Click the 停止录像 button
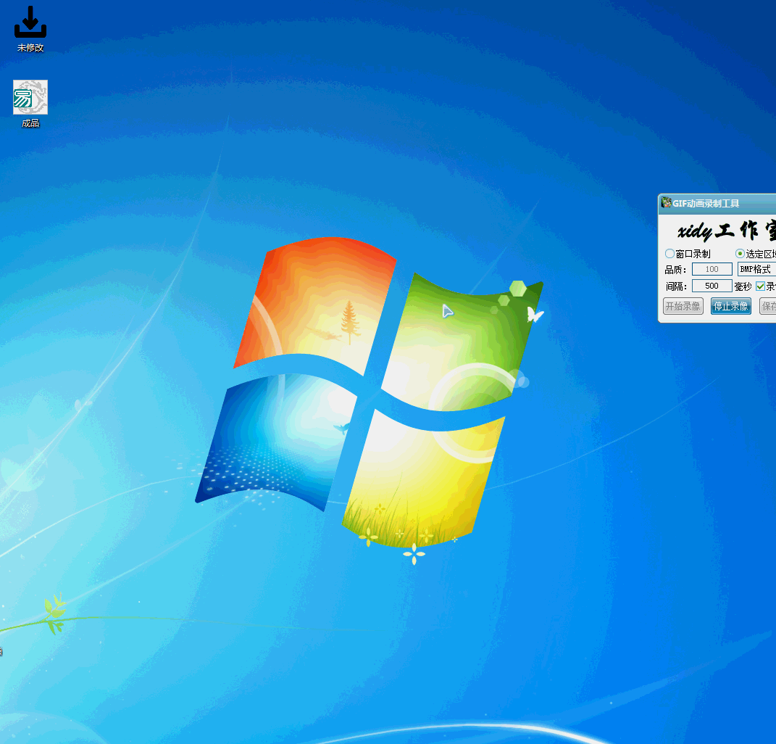The image size is (776, 744). click(731, 306)
